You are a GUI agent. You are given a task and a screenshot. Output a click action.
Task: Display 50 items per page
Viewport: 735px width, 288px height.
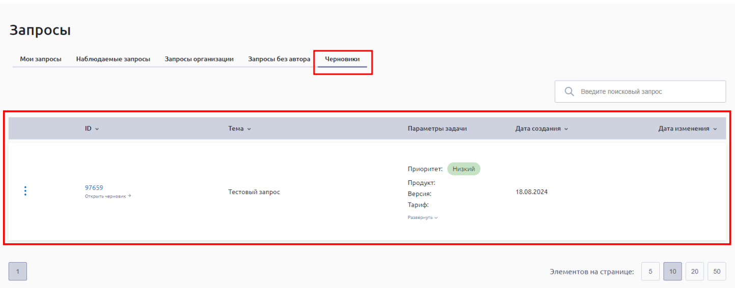coord(717,272)
